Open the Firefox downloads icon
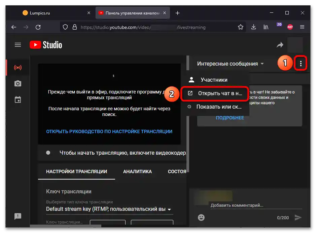This screenshot has width=316, height=233. (253, 27)
